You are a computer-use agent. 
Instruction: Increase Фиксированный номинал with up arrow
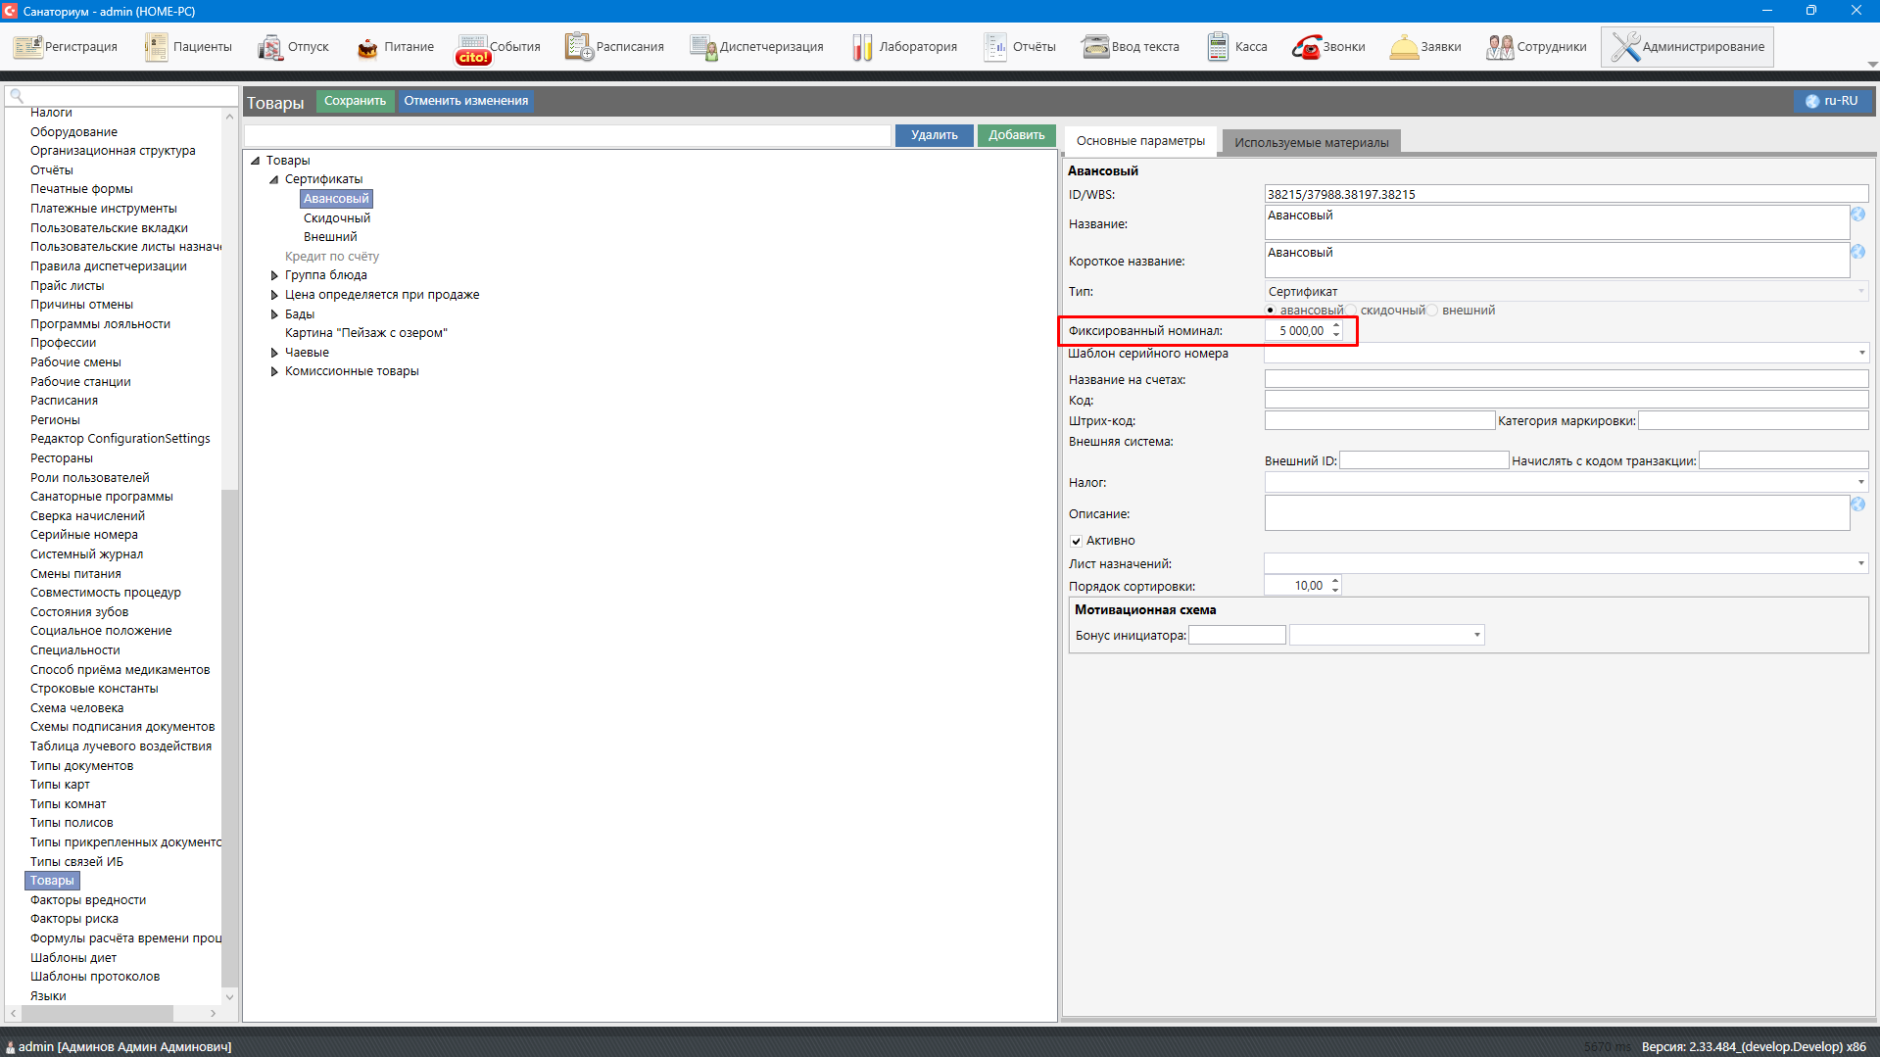[1336, 325]
